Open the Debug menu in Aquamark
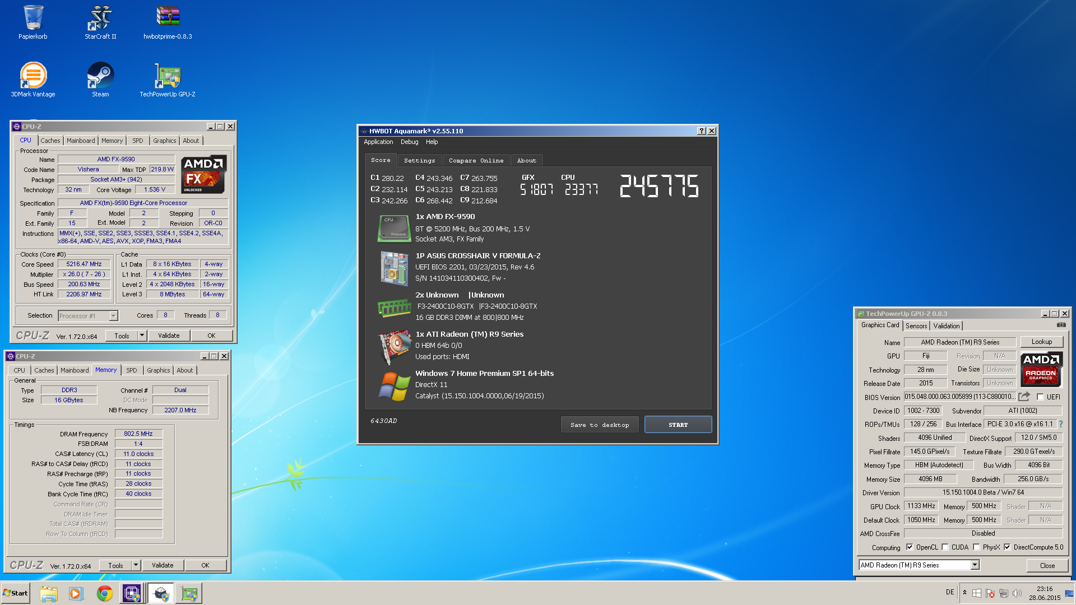This screenshot has width=1076, height=605. pos(409,142)
